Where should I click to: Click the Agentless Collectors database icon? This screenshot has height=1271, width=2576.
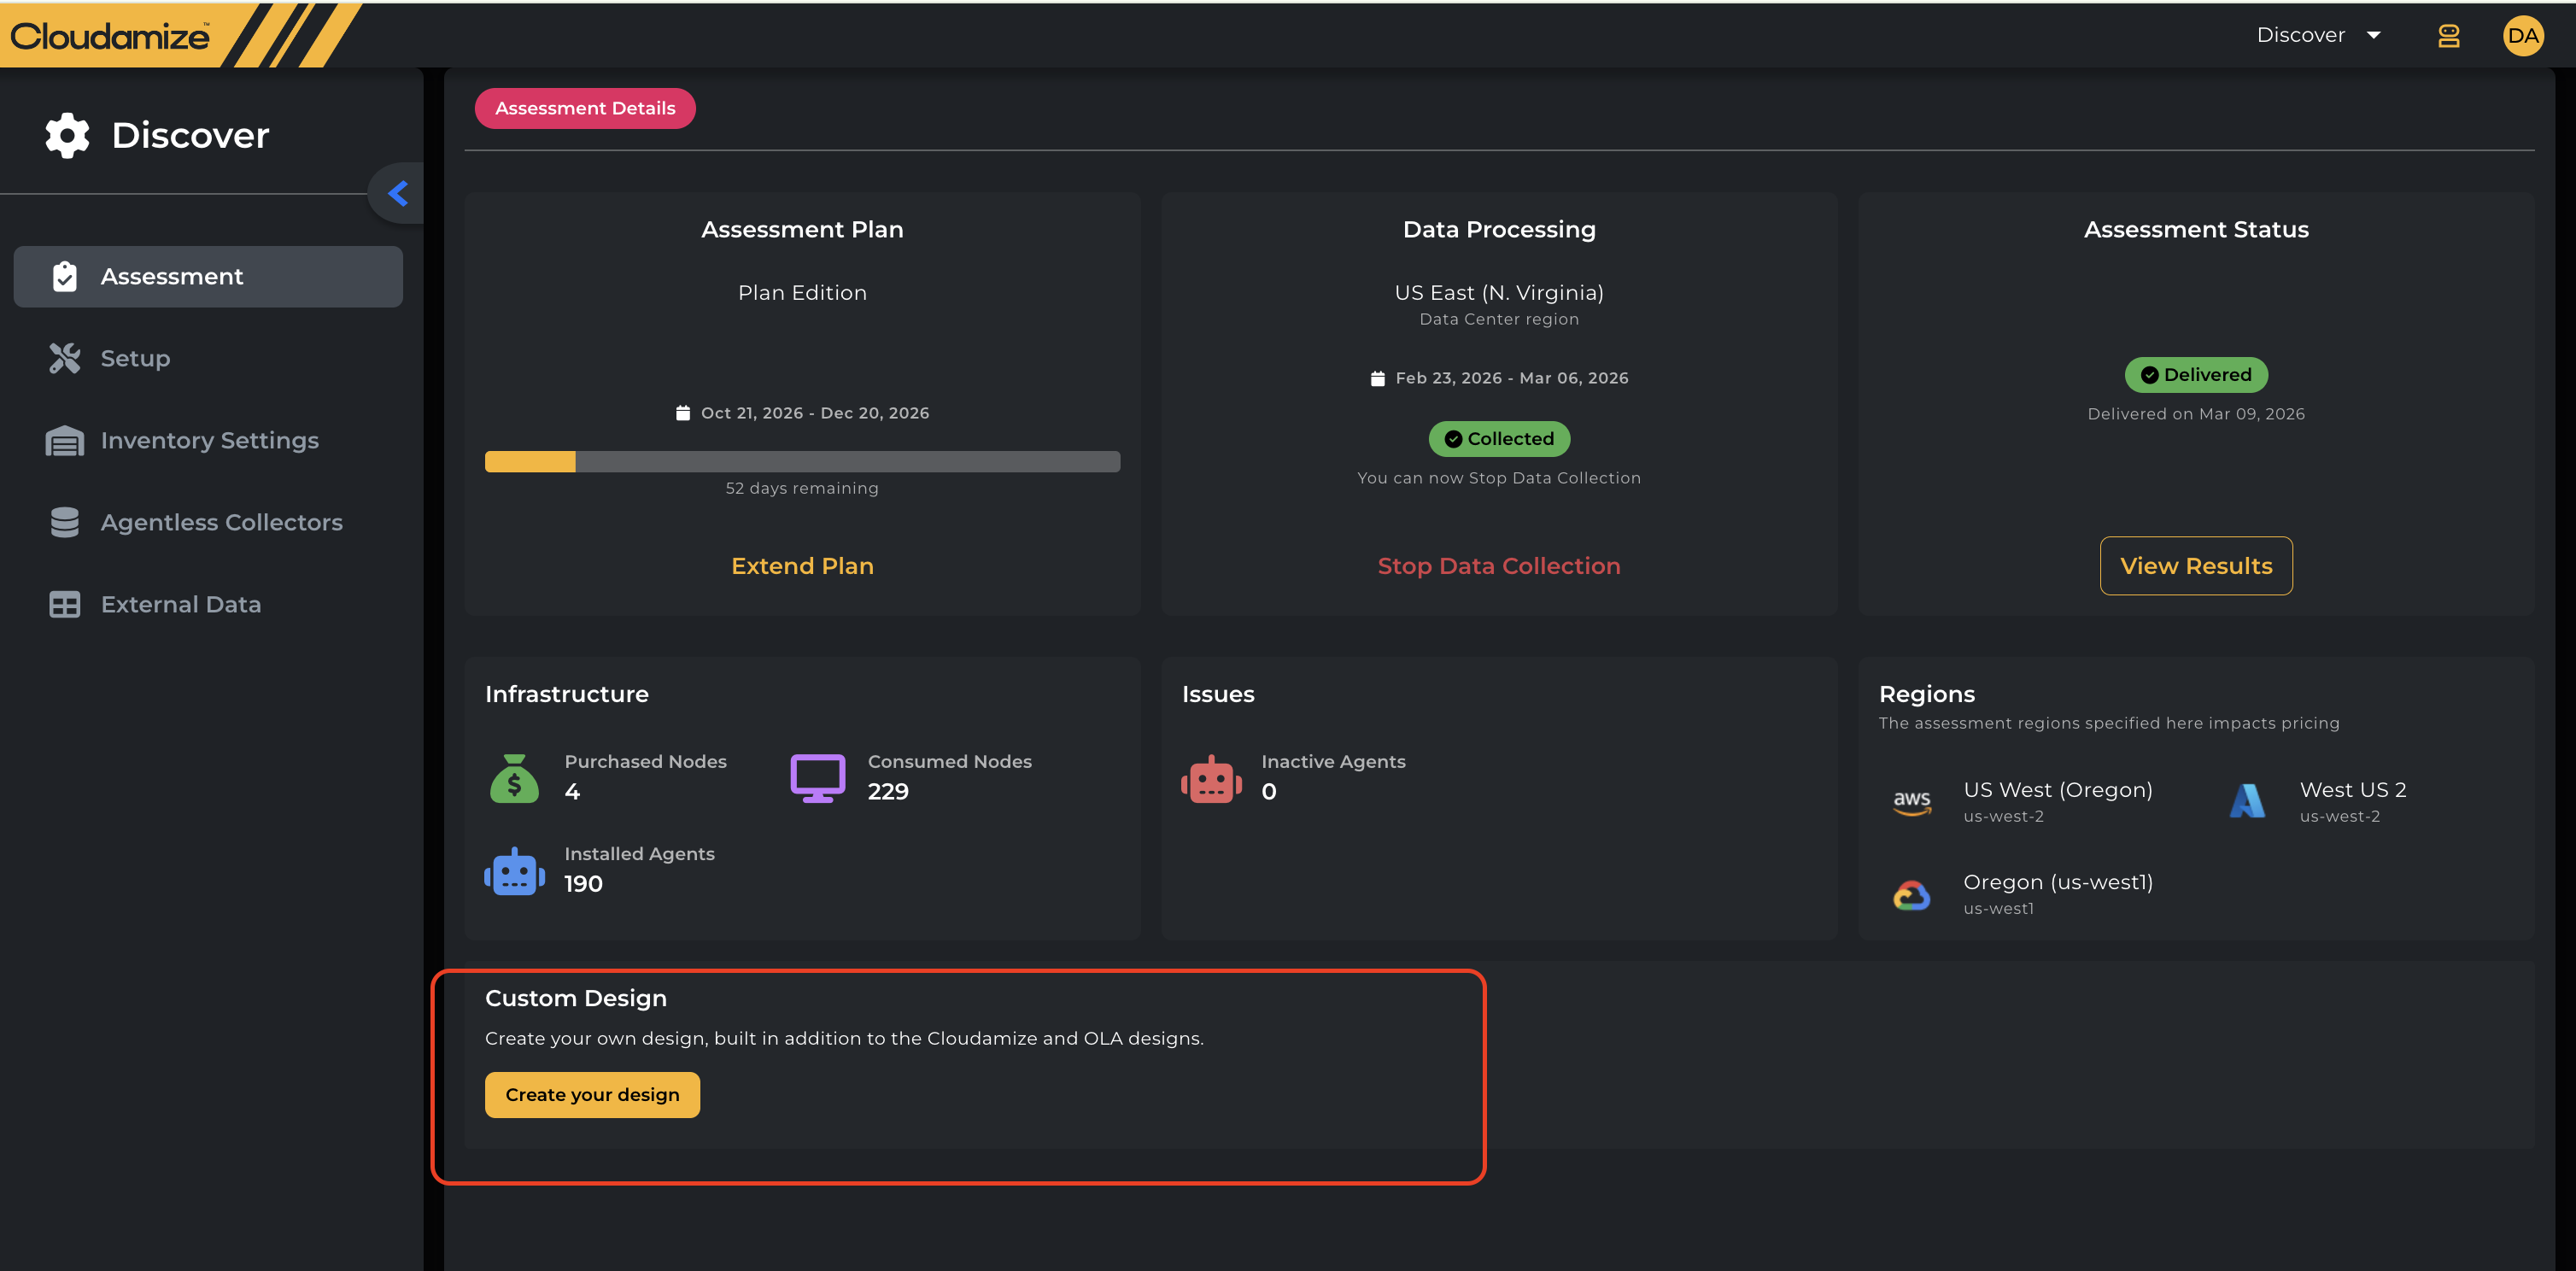65,522
